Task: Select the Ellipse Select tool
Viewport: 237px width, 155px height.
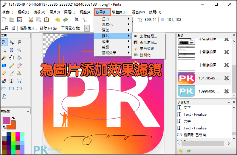Action: [12, 50]
